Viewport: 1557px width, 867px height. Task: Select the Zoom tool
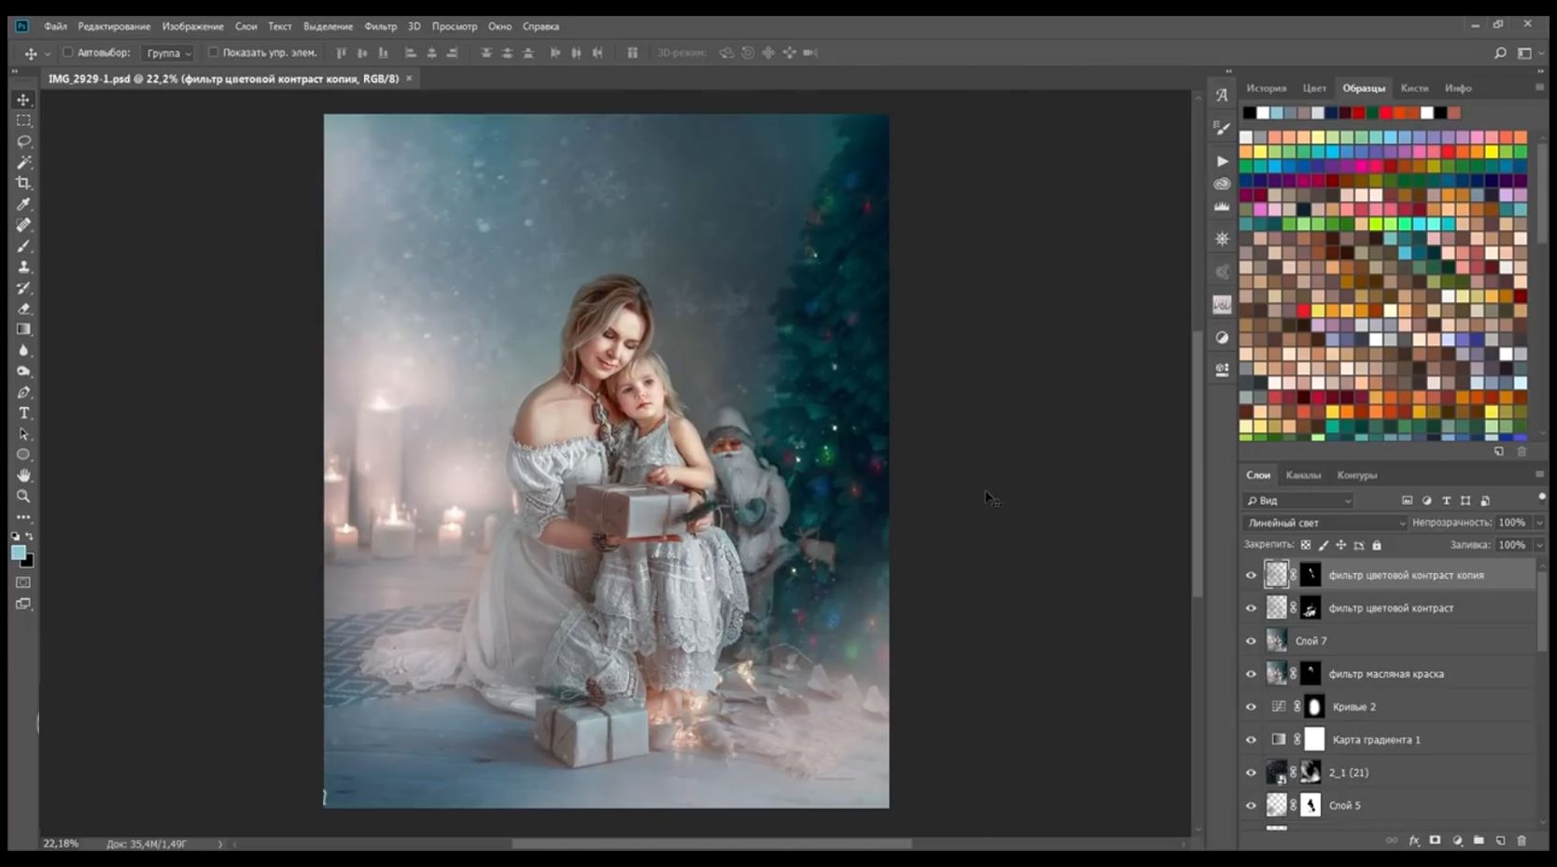[23, 496]
